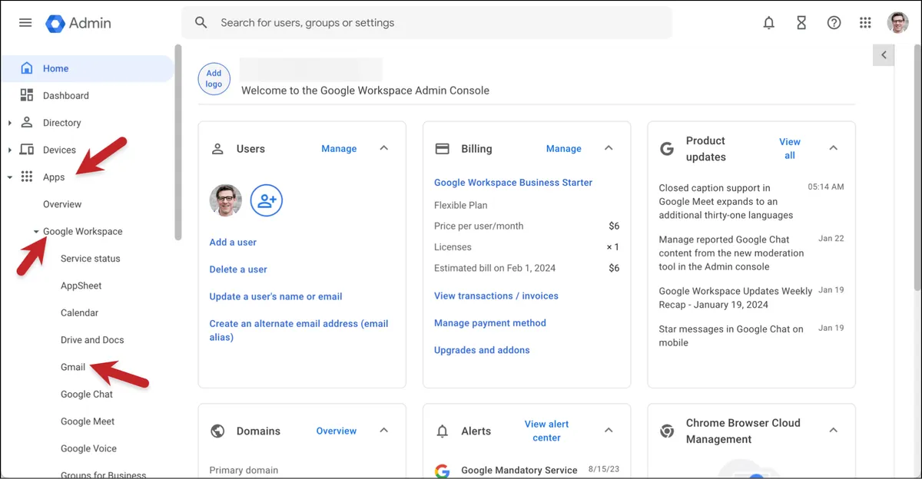Screen dimensions: 922x479
Task: Collapse the Domains card chevron
Action: click(x=384, y=431)
